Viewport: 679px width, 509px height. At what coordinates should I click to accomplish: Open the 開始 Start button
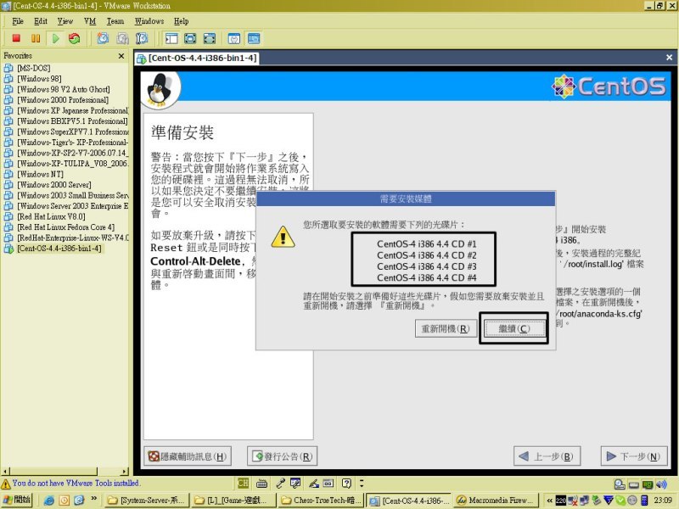pyautogui.click(x=17, y=500)
